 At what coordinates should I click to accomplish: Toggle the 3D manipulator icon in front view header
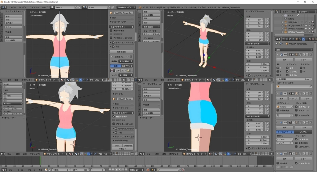(x=77, y=80)
